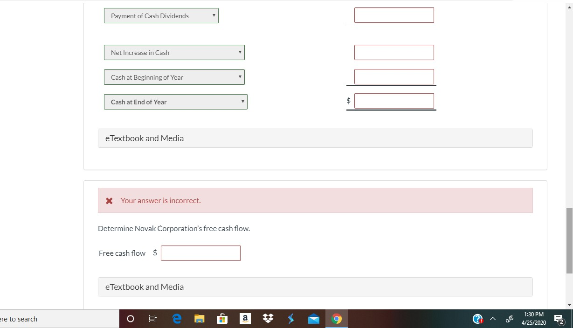Screen dimensions: 573x328
Task: Open the Cash at Beginning of Year dropdown
Action: [x=174, y=77]
